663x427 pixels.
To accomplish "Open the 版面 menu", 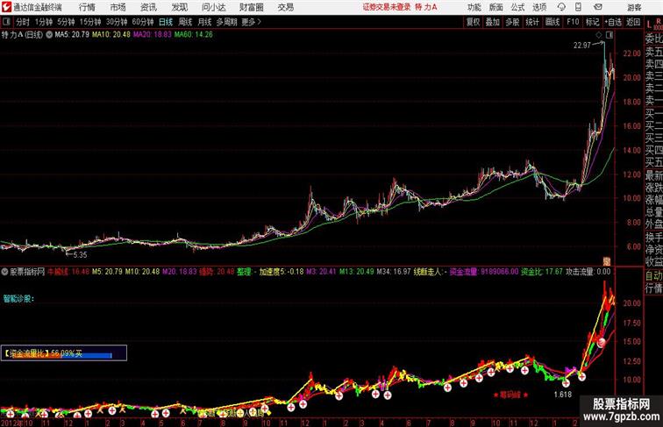I will 496,7.
